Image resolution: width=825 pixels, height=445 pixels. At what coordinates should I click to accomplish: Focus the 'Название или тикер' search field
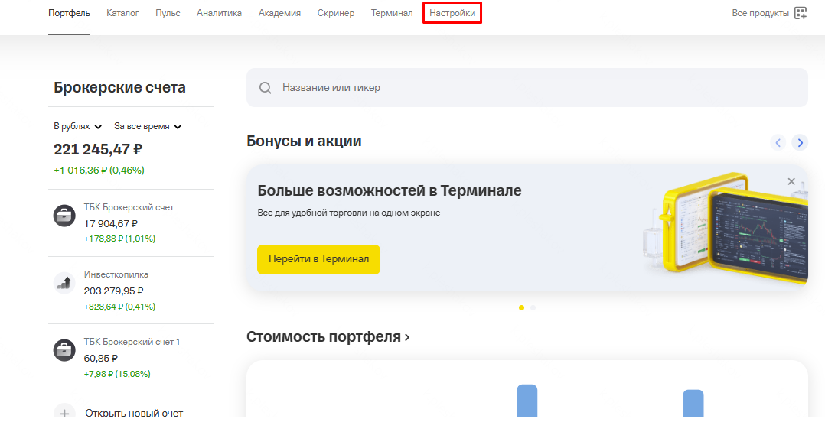[536, 88]
